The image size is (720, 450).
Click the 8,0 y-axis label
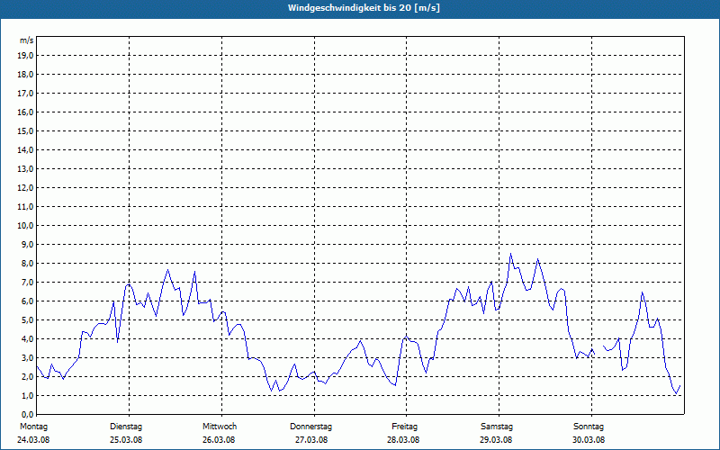(x=28, y=264)
